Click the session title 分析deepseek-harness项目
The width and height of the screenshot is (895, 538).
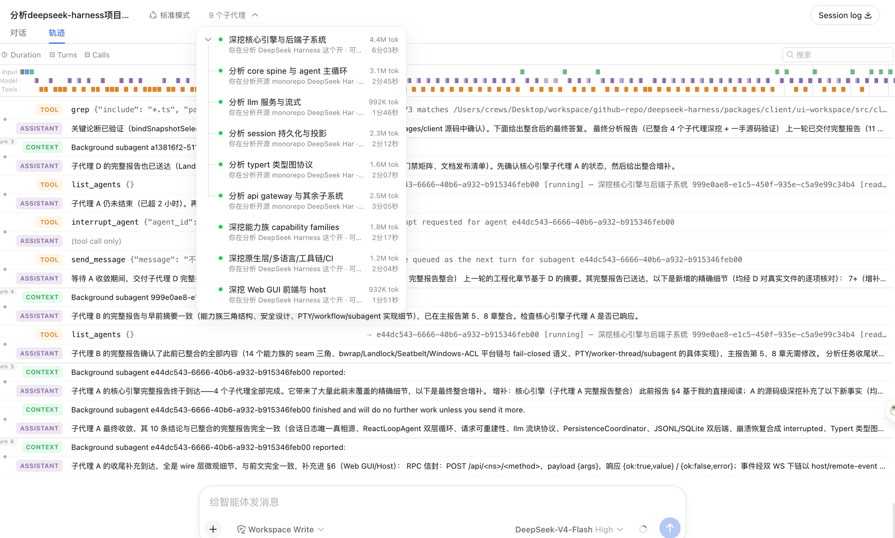click(x=69, y=15)
